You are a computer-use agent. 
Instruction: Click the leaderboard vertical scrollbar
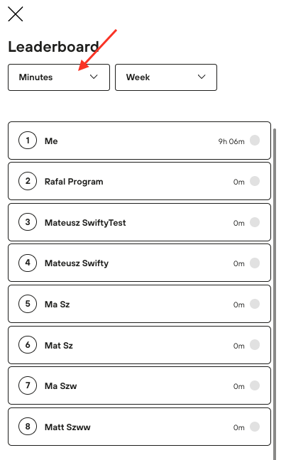[x=275, y=293]
